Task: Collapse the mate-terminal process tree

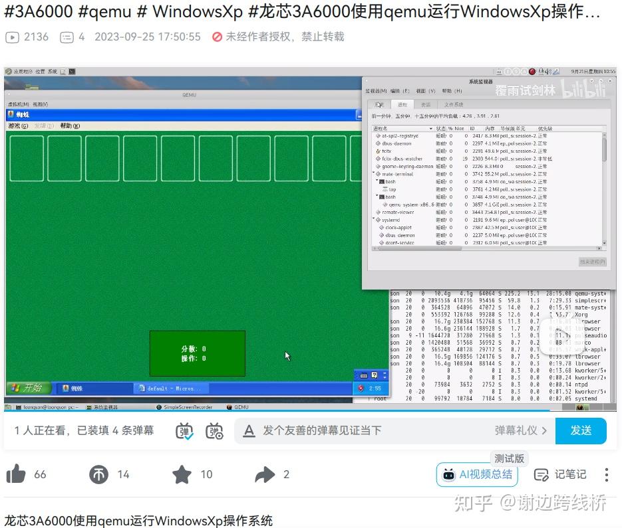Action: pyautogui.click(x=374, y=173)
